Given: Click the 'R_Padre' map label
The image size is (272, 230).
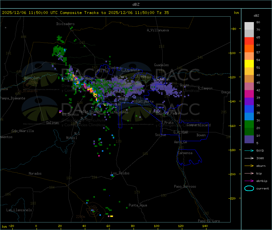Looking at the screenshot, I should [x=173, y=113].
